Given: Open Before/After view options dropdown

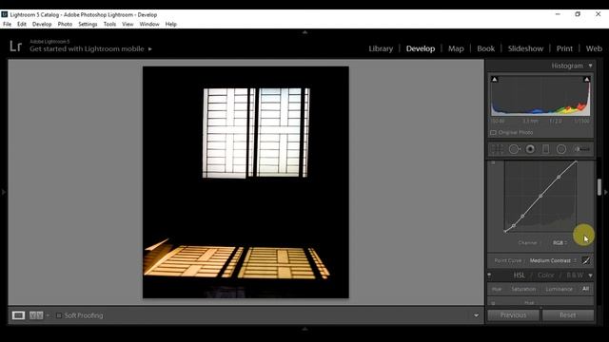Looking at the screenshot, I should (48, 315).
